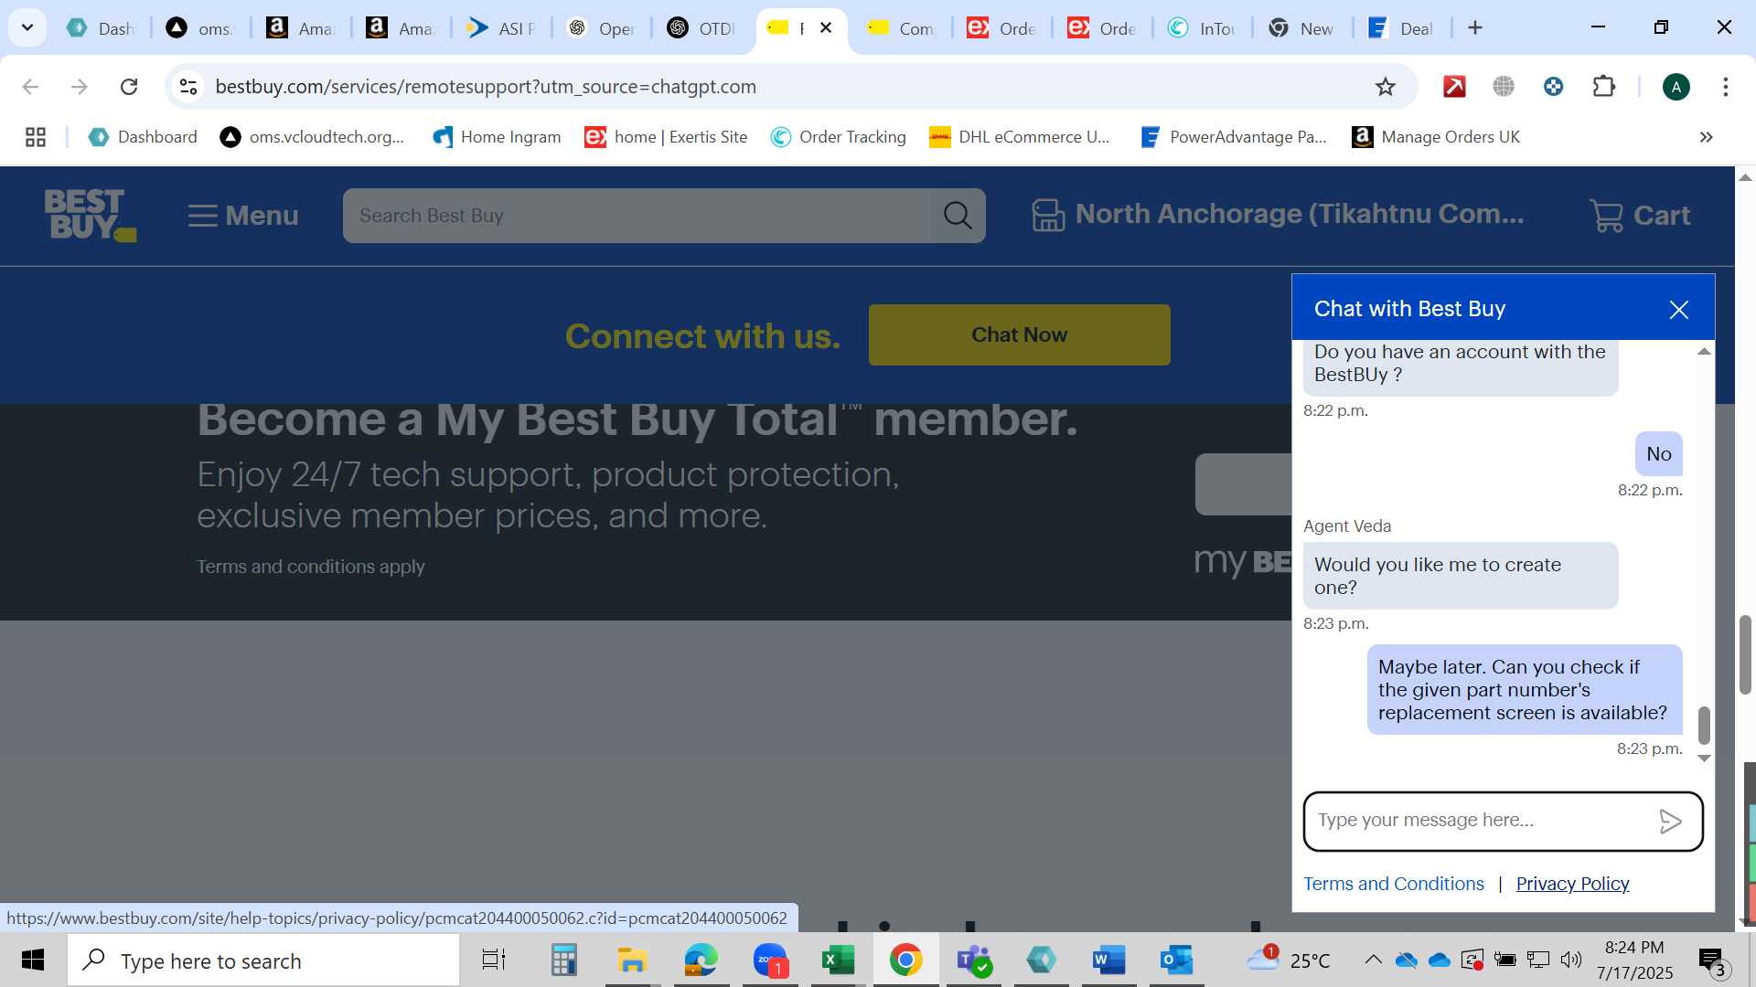Click the page vertical scrollbar thumb
The height and width of the screenshot is (987, 1756).
click(1745, 654)
